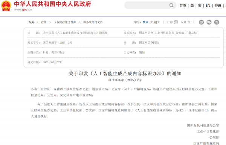The width and height of the screenshot is (226, 145).
Task: Switch to traditional Chinese 繁
Action: 200,6
